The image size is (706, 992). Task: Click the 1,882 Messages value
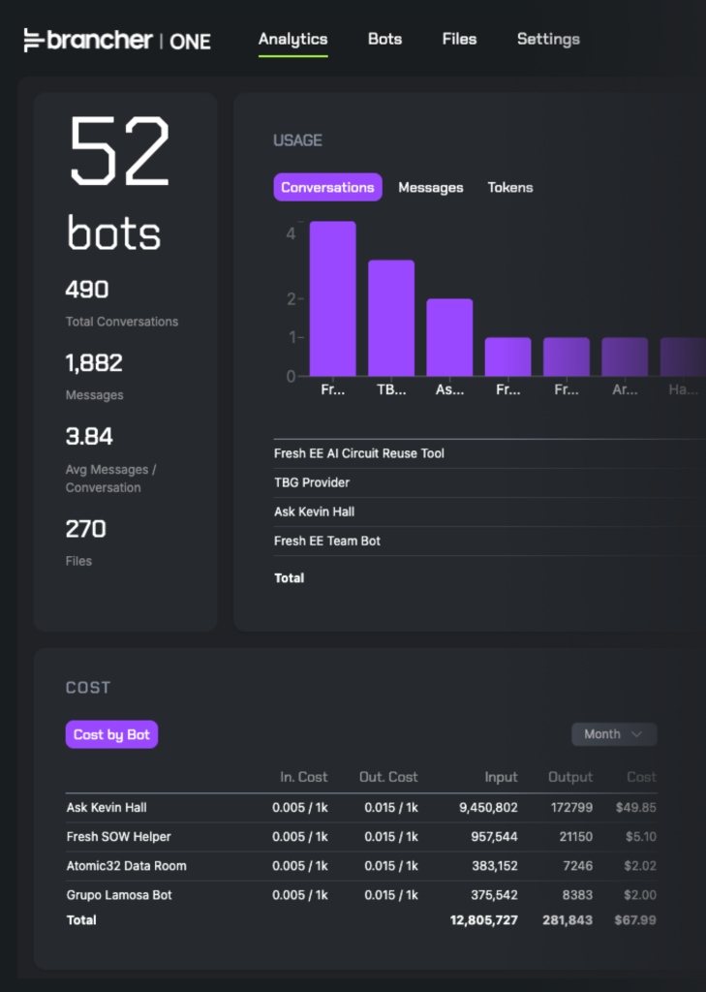coord(94,363)
